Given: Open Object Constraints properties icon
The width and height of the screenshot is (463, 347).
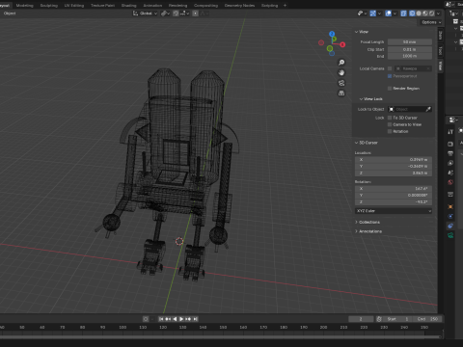Looking at the screenshot, I should [x=450, y=226].
